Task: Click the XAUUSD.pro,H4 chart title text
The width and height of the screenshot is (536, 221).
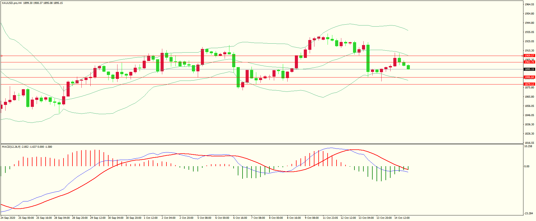Action: [x=12, y=3]
